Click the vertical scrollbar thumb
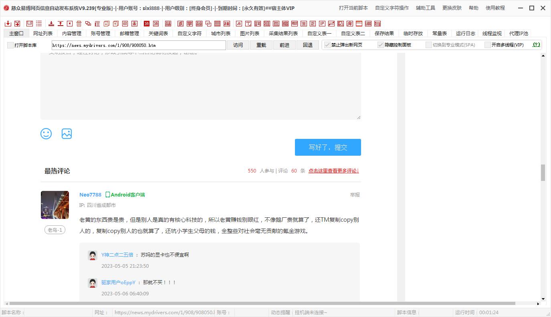The image size is (551, 317). (543, 173)
